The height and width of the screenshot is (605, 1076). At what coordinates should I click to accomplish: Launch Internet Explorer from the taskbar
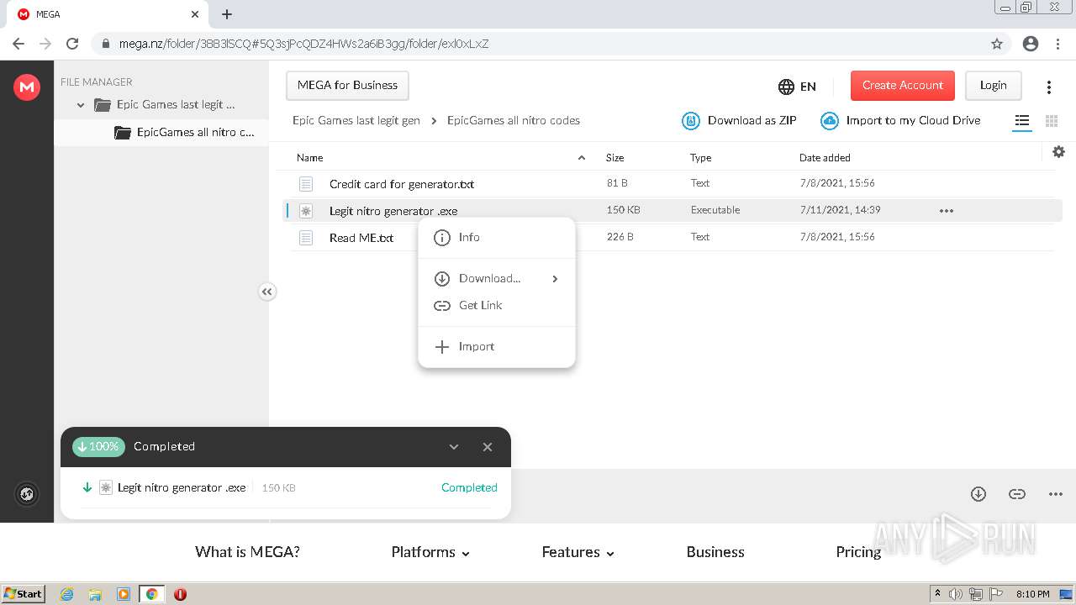tap(66, 594)
